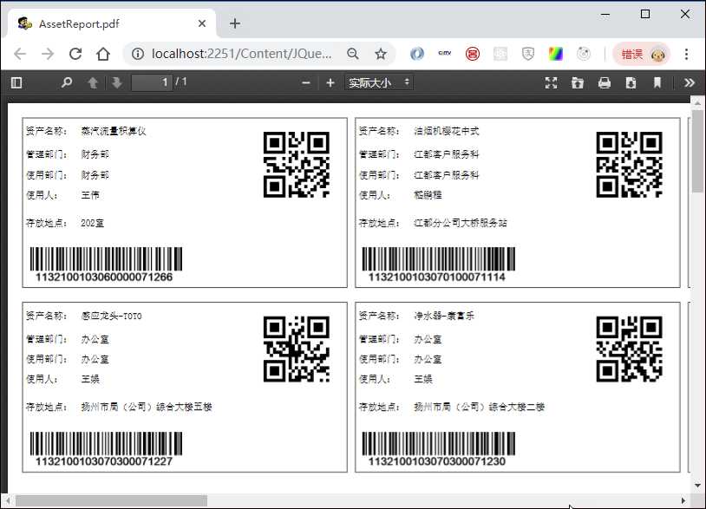Image resolution: width=706 pixels, height=509 pixels.
Task: Open a new browser tab
Action: [234, 23]
